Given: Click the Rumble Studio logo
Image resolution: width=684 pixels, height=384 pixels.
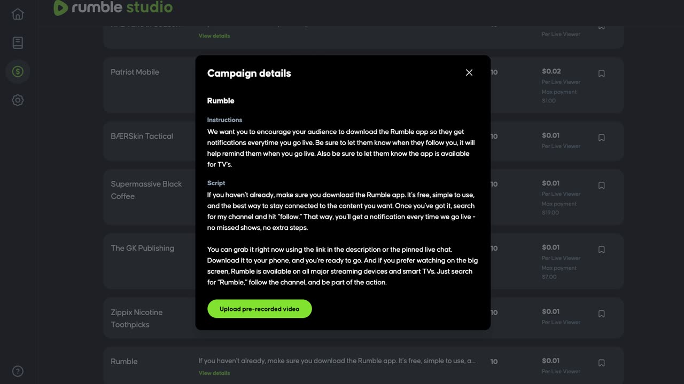Looking at the screenshot, I should click(x=113, y=7).
